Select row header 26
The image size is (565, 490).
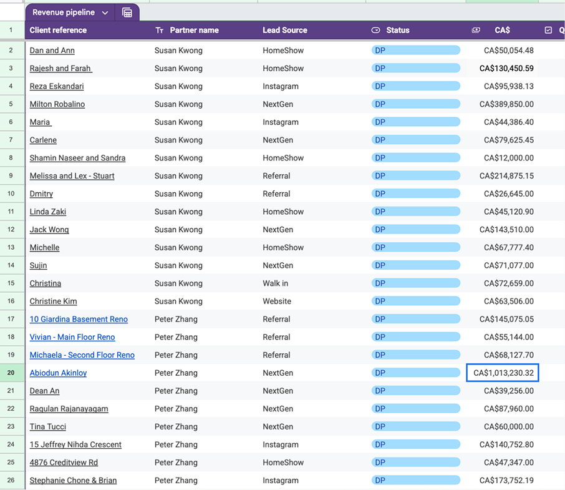(11, 480)
